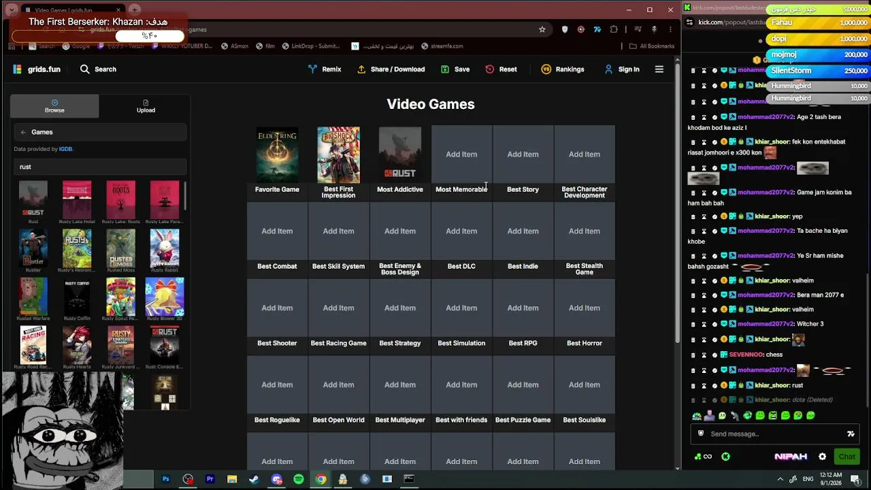
Task: Click the 'Video Games' grid title
Action: pyautogui.click(x=431, y=104)
